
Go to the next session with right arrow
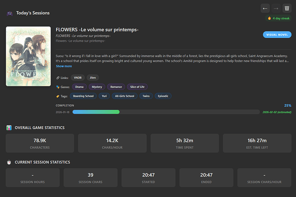276,8
